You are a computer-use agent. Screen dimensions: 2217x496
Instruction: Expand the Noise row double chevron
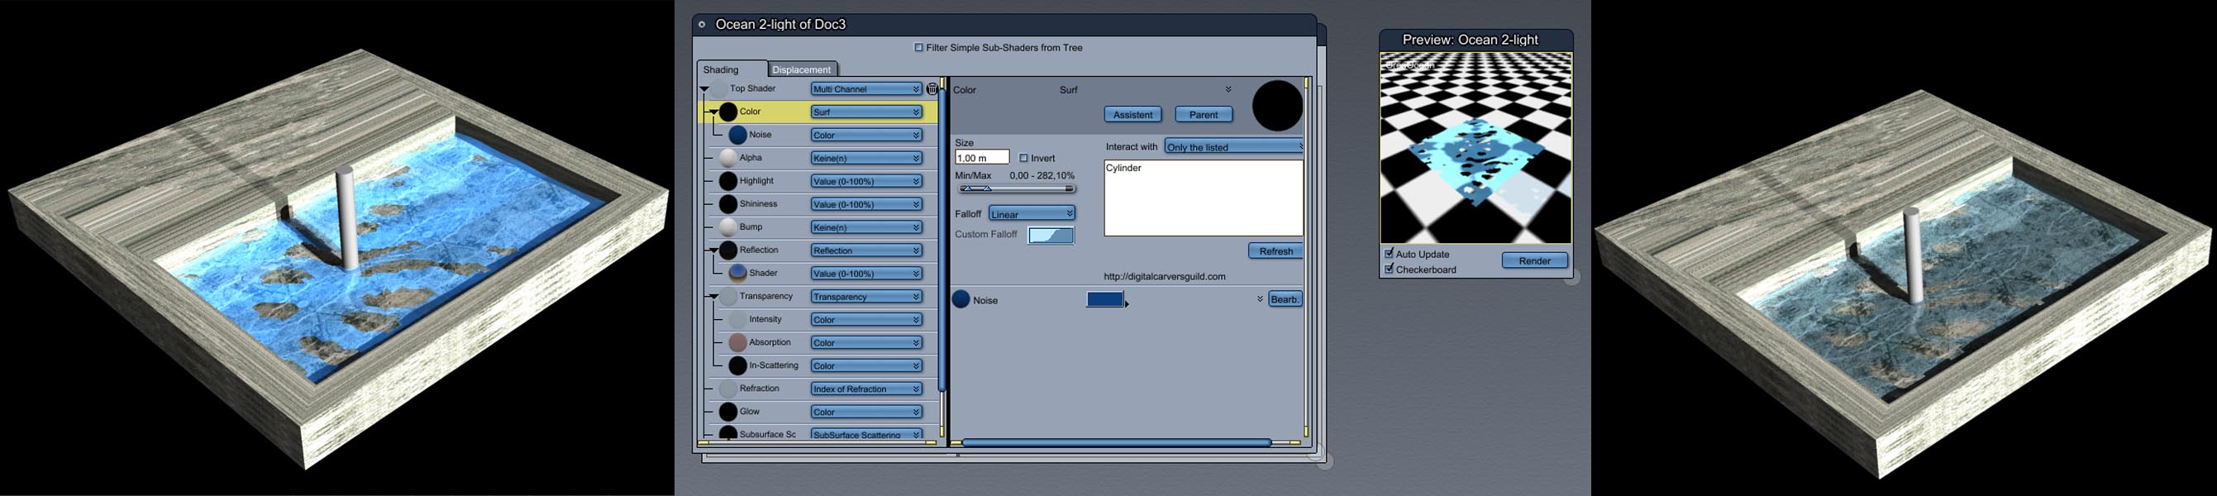1260,298
